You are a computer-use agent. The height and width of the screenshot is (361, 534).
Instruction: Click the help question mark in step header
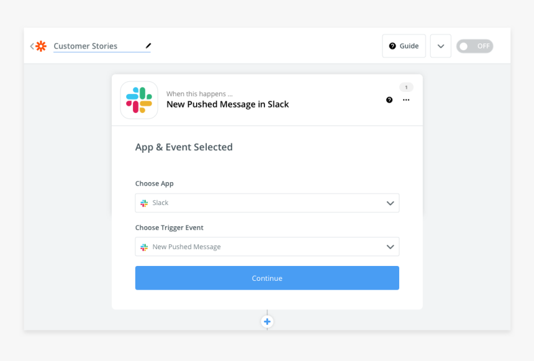pyautogui.click(x=389, y=100)
